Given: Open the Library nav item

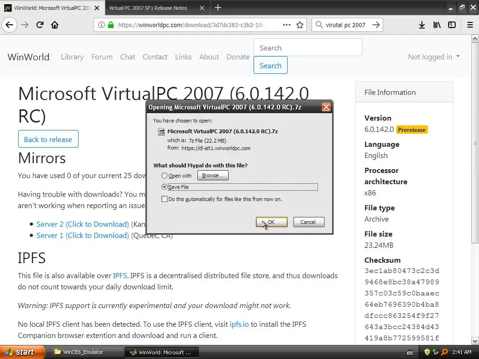Looking at the screenshot, I should coord(72,57).
